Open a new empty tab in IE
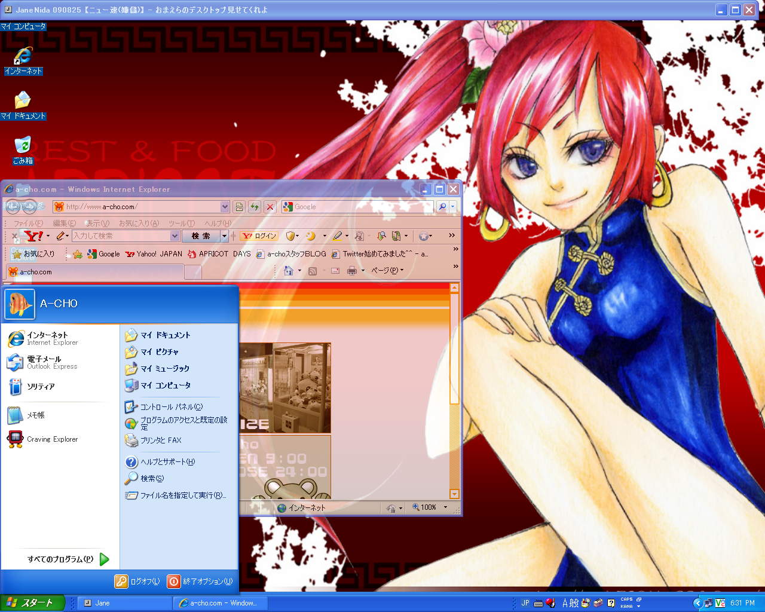The width and height of the screenshot is (765, 612). pos(192,273)
